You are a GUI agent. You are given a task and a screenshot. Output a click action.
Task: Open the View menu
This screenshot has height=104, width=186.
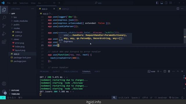click(33, 3)
